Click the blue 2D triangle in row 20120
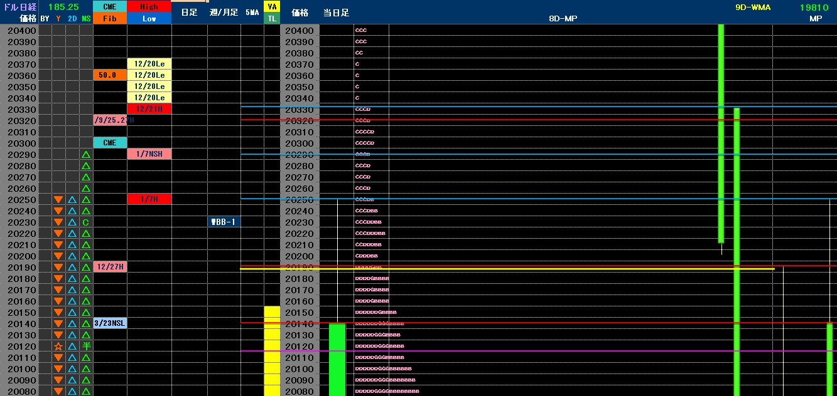 click(x=72, y=346)
